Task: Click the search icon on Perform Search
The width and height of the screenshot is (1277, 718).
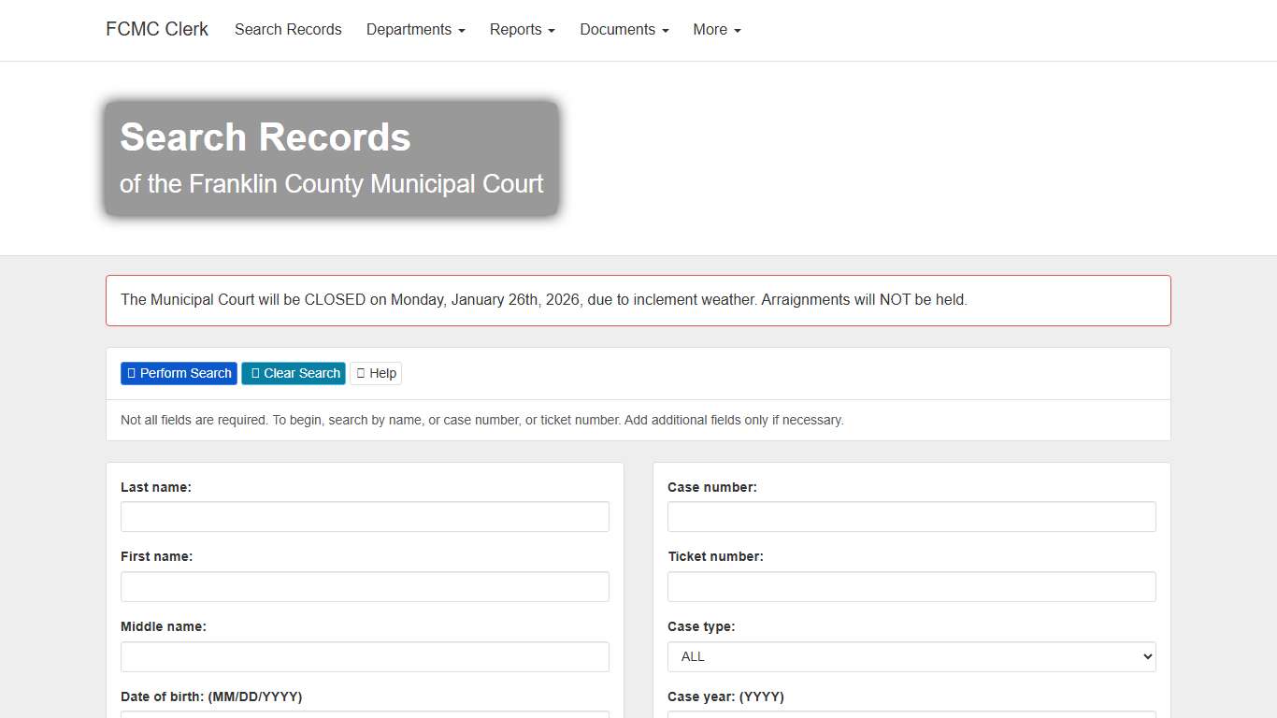Action: tap(131, 373)
